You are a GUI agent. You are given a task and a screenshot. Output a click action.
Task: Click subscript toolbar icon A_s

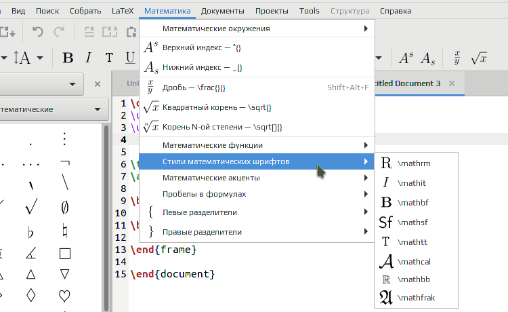[x=427, y=59]
